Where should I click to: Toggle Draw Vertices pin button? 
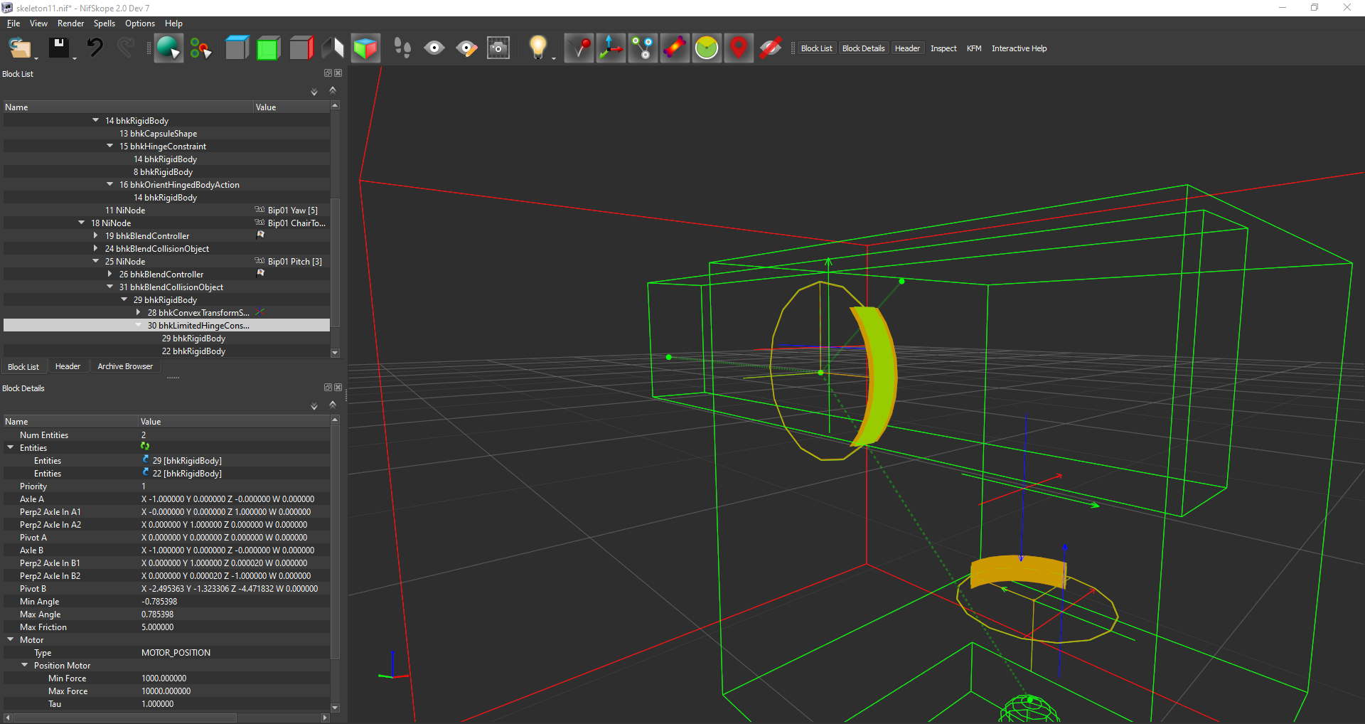point(579,48)
